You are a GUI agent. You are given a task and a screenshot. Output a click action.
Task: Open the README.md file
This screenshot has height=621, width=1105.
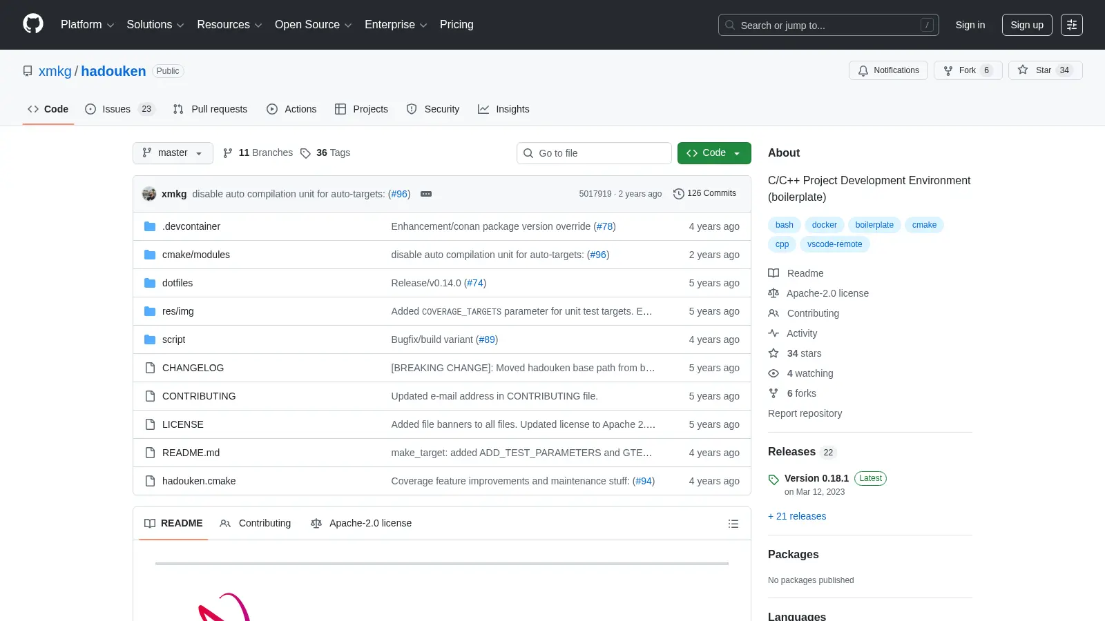pyautogui.click(x=191, y=453)
